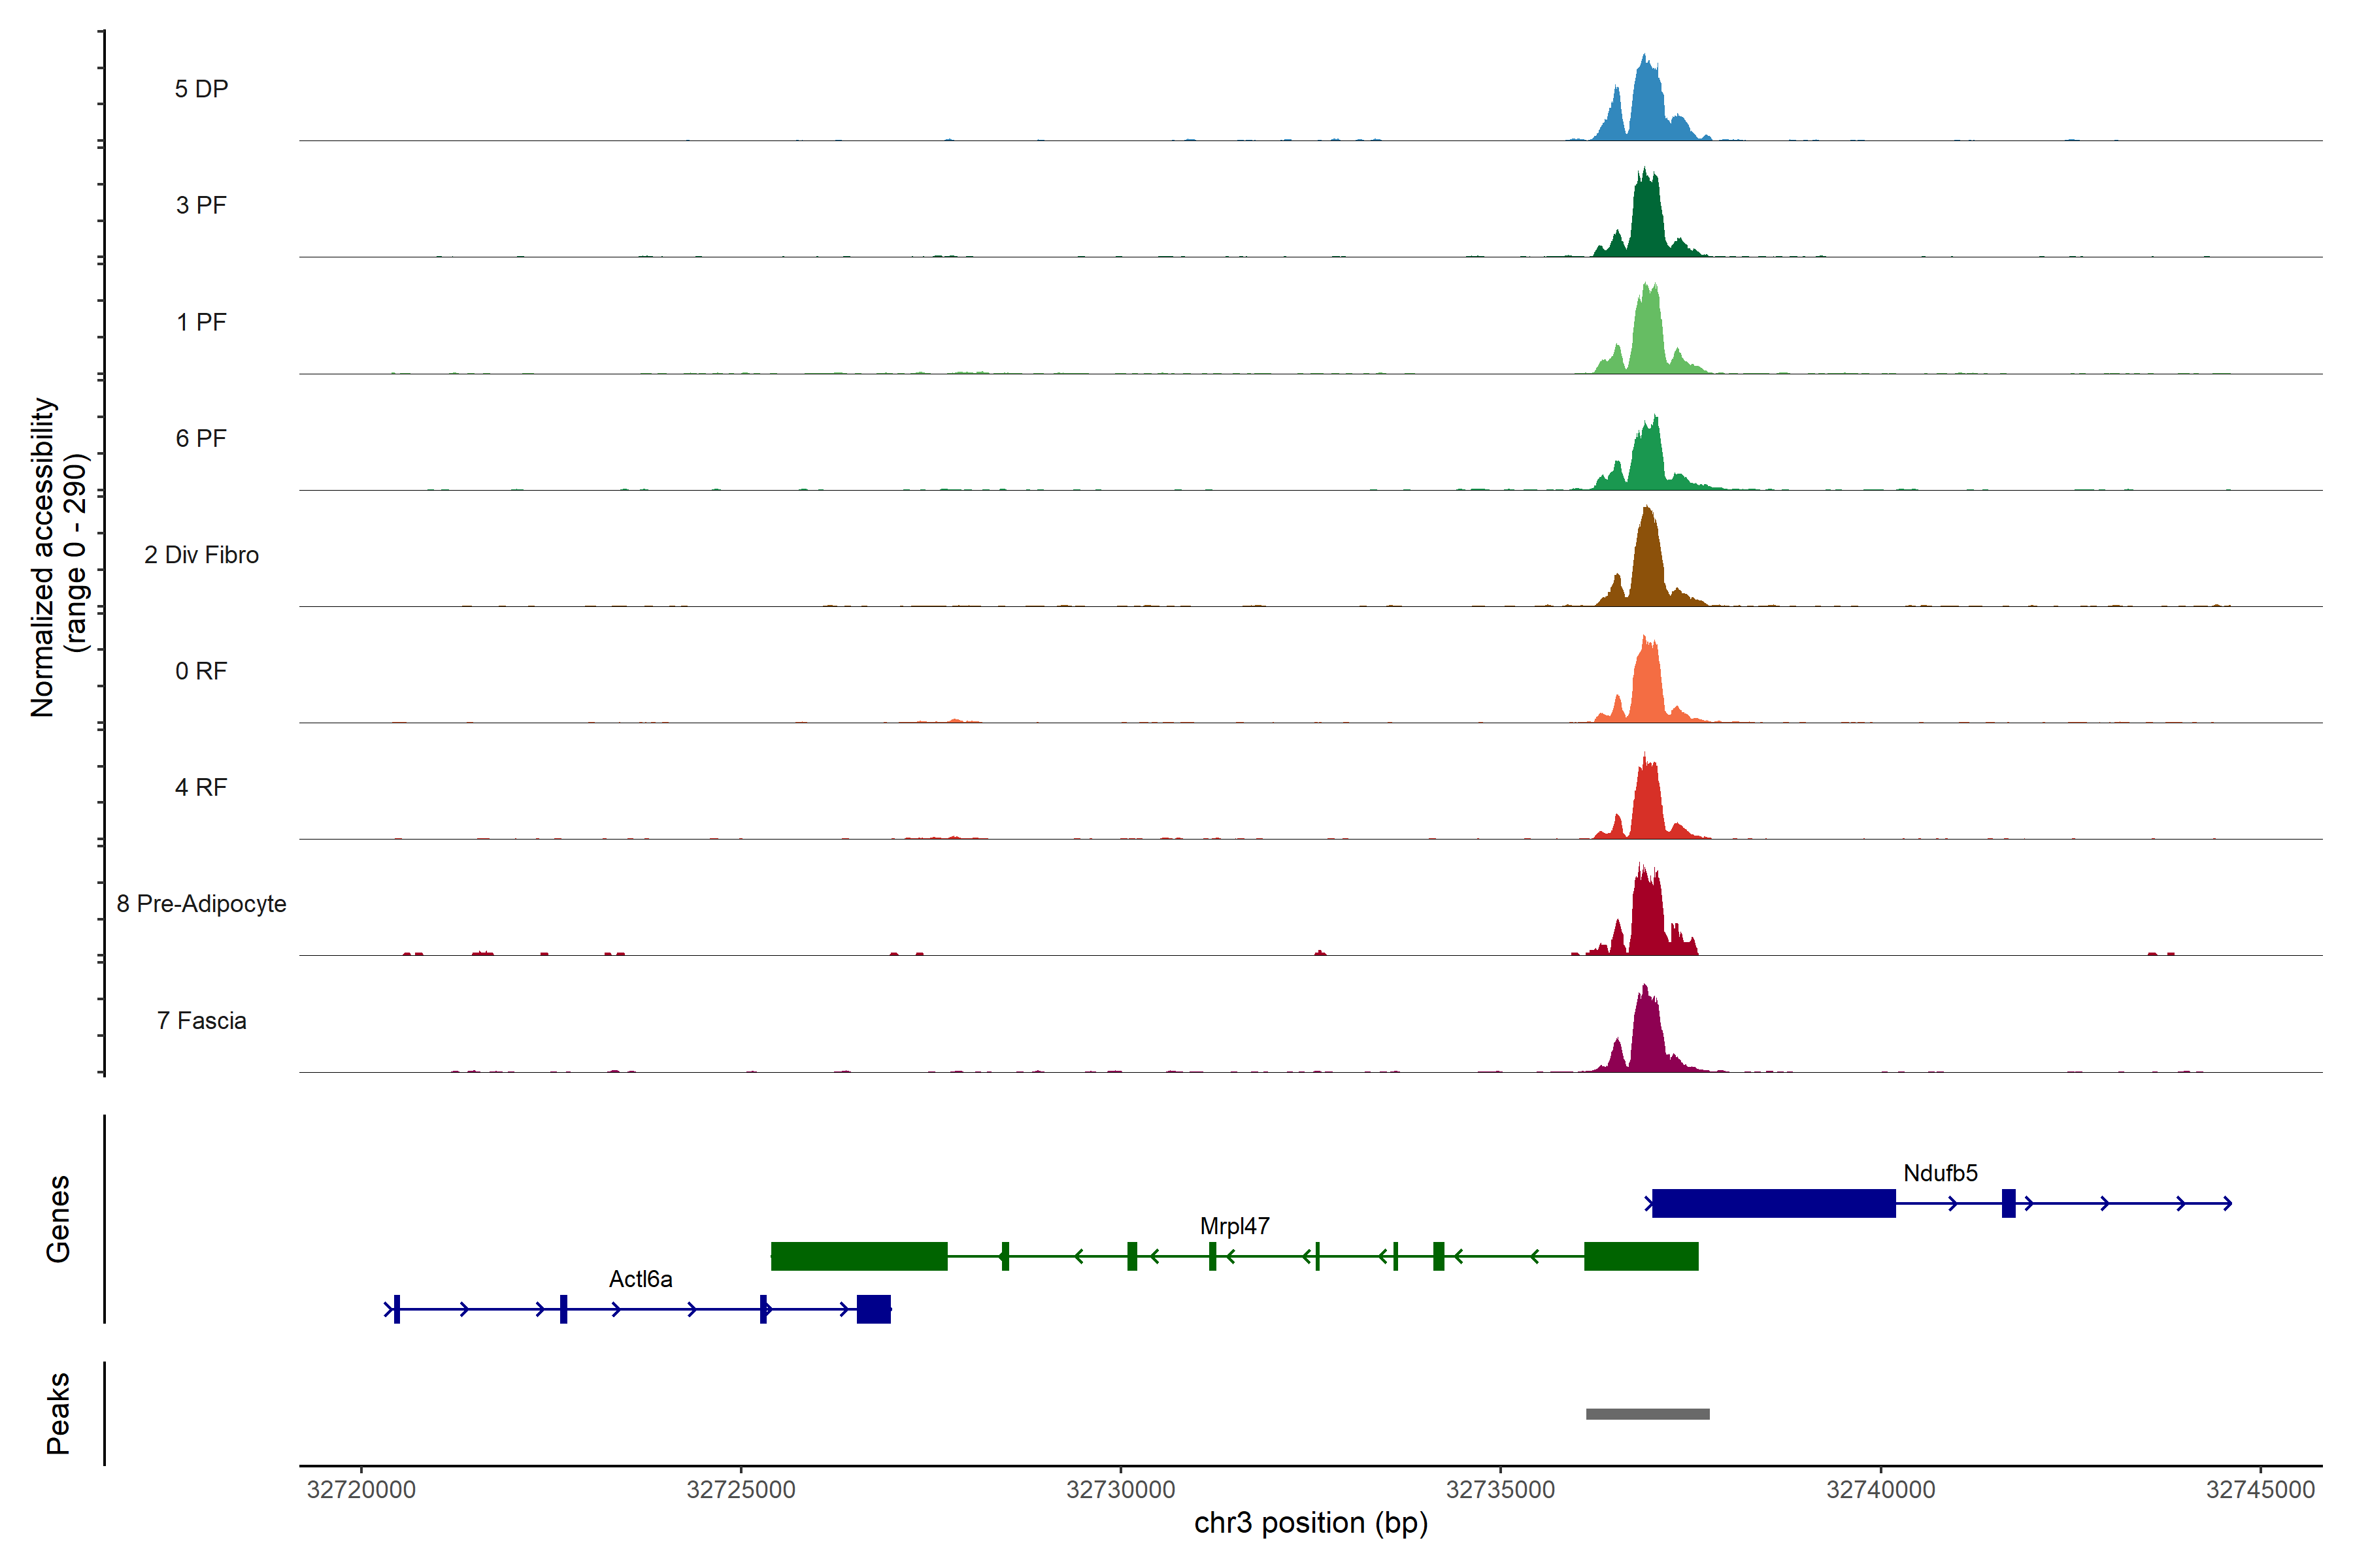Viewport: 2353px width, 1568px height.
Task: Click the 32740000 axis tick label
Action: 1880,1490
